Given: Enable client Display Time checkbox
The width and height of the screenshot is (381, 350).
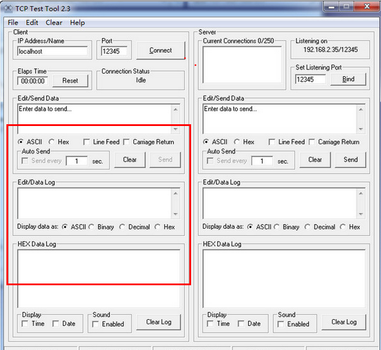Looking at the screenshot, I should (25, 324).
